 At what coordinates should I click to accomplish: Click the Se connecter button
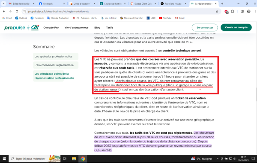tap(205, 27)
